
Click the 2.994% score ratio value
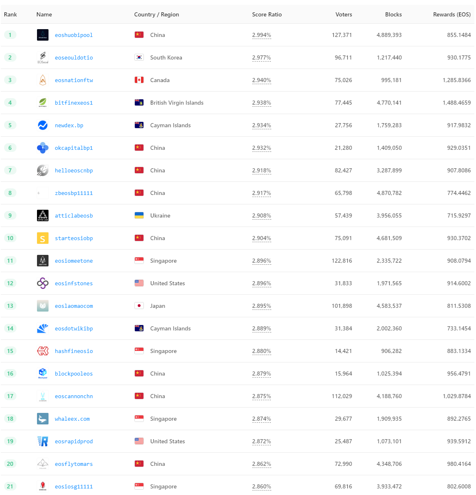click(262, 35)
